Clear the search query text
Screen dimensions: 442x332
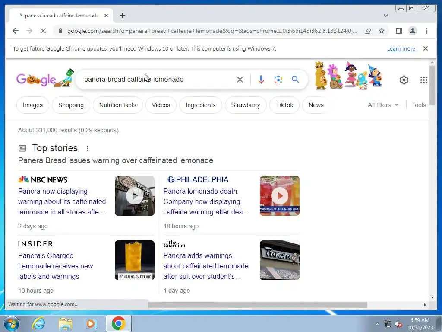[240, 80]
